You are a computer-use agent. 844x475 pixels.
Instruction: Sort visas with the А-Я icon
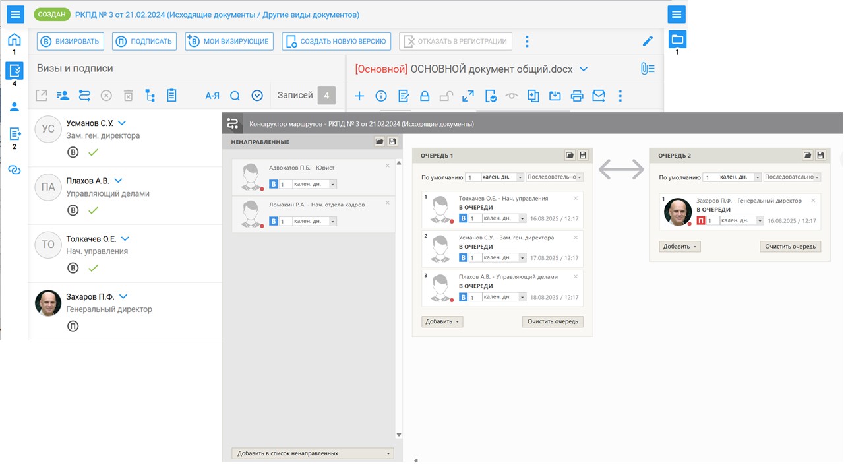[x=212, y=96]
